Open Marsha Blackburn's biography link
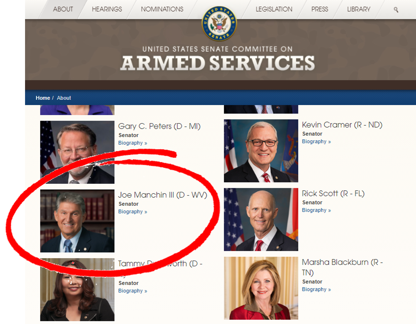Image resolution: width=416 pixels, height=324 pixels. click(316, 289)
